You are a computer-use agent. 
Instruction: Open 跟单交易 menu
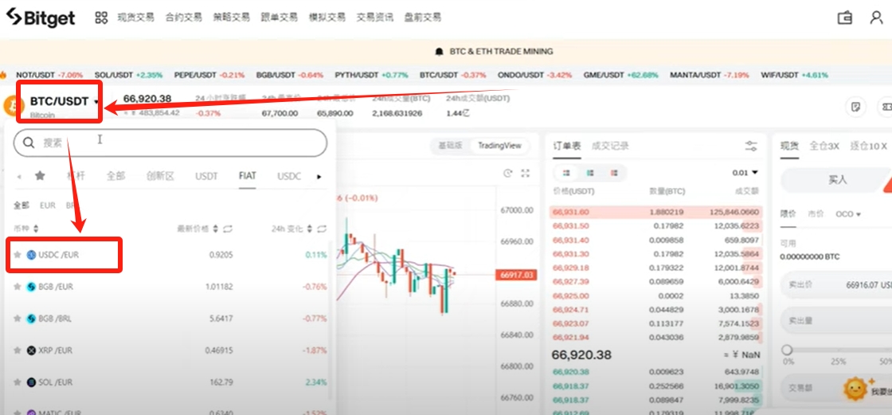pyautogui.click(x=279, y=18)
